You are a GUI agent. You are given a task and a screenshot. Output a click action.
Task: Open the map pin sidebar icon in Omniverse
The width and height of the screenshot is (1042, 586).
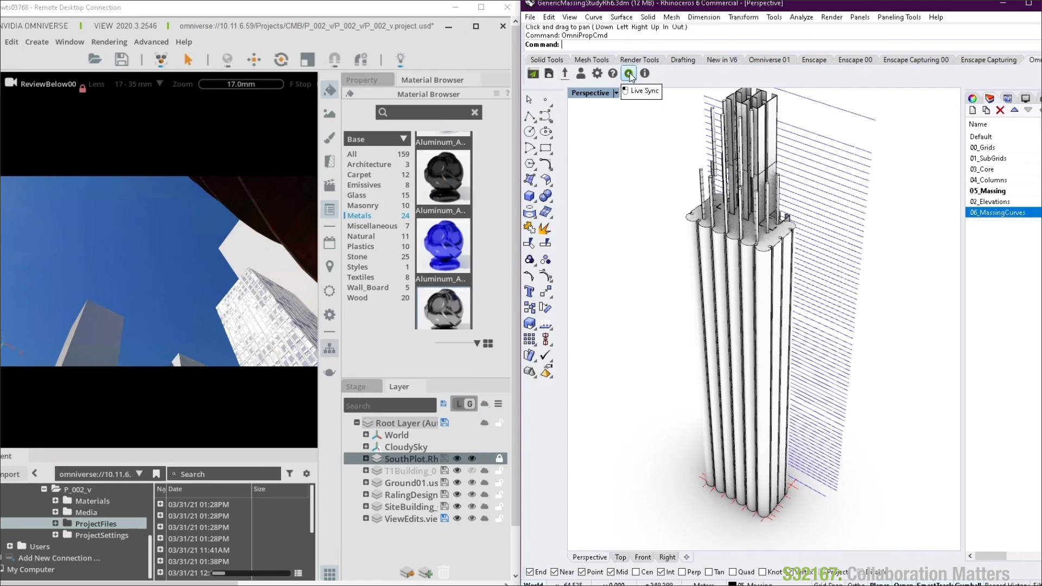click(x=329, y=266)
